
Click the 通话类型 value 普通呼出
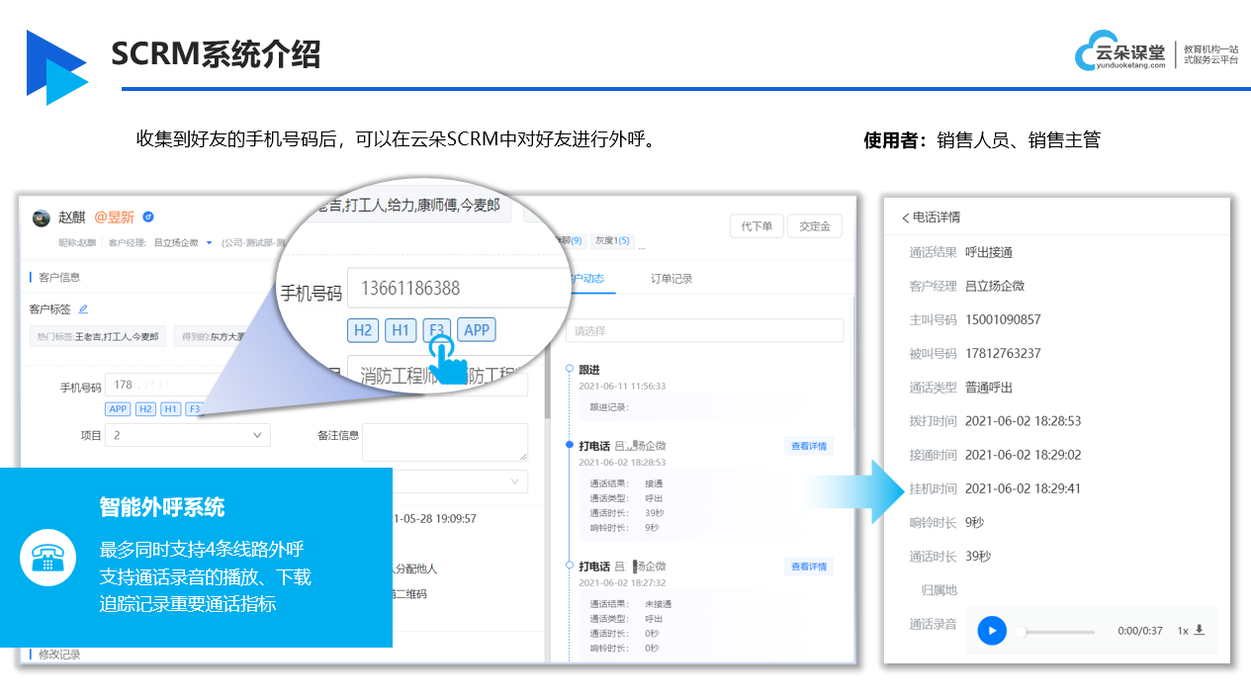click(x=989, y=387)
